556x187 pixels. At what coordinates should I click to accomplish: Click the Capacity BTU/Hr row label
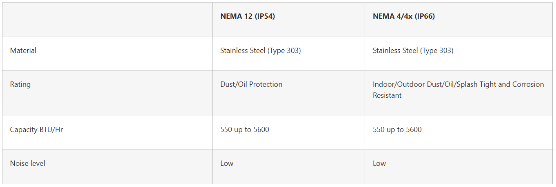tap(36, 130)
